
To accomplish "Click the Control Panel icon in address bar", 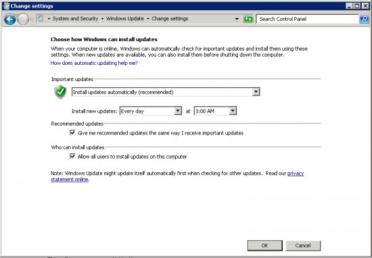I will 41,18.
